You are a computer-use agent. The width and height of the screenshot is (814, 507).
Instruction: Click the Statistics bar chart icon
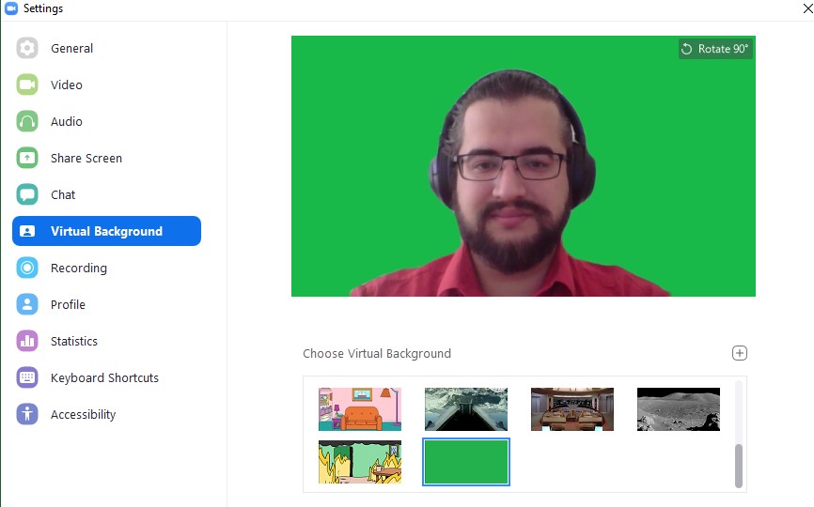click(x=27, y=342)
